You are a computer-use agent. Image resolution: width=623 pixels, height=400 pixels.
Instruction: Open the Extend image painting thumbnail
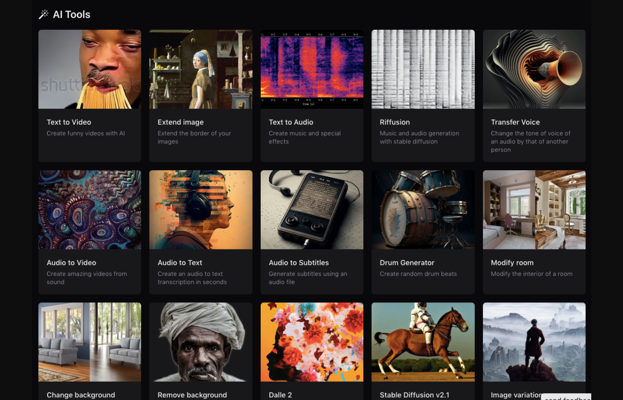click(x=201, y=69)
